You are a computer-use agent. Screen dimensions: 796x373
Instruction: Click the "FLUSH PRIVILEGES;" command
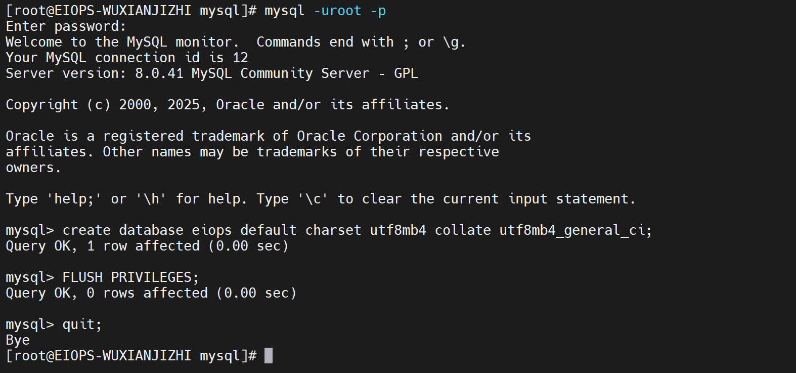click(x=130, y=277)
